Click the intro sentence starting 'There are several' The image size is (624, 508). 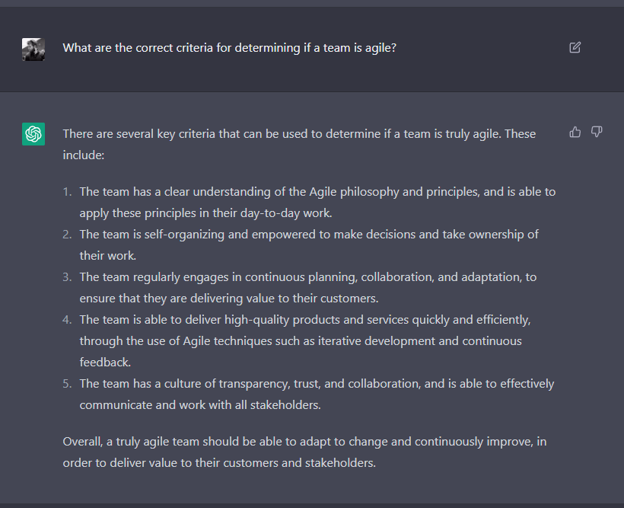299,134
